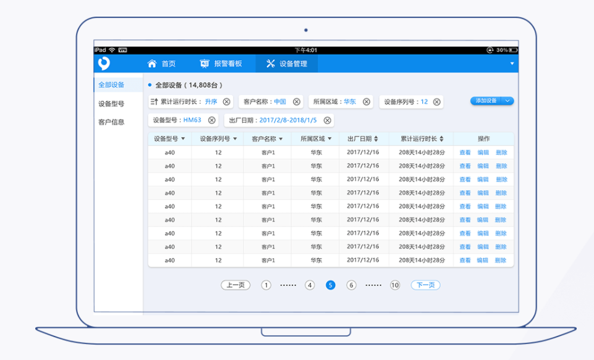Remove the 出厂日期 filter chip
The height and width of the screenshot is (360, 594).
pos(328,120)
